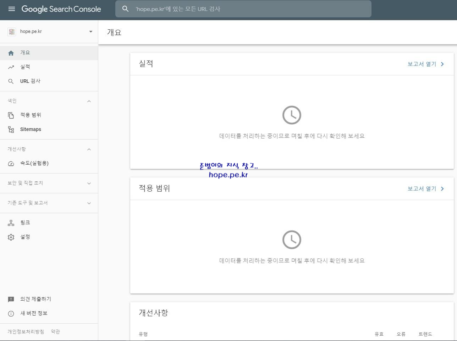Click the chevron arrow in the 실적 card
Image resolution: width=457 pixels, height=341 pixels.
pos(442,64)
